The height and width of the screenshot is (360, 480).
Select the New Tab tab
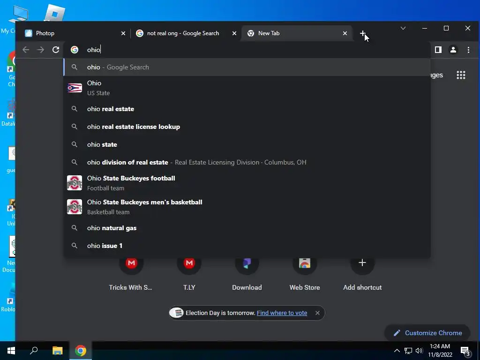click(297, 33)
